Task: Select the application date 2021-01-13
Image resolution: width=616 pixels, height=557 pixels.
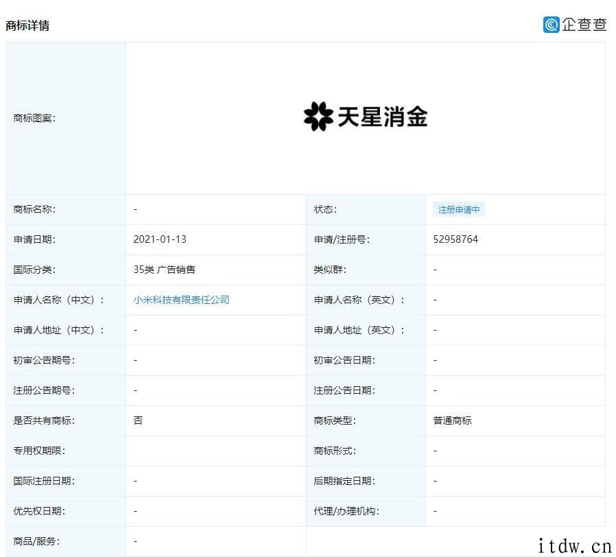Action: tap(160, 239)
